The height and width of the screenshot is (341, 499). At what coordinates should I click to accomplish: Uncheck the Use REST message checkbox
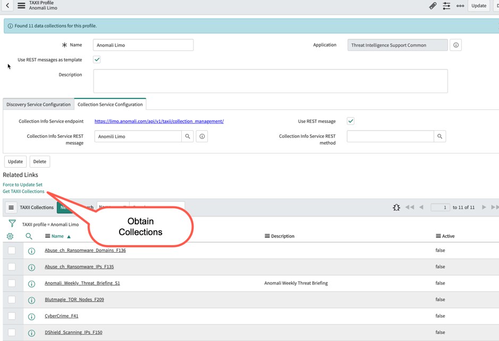[x=351, y=121]
